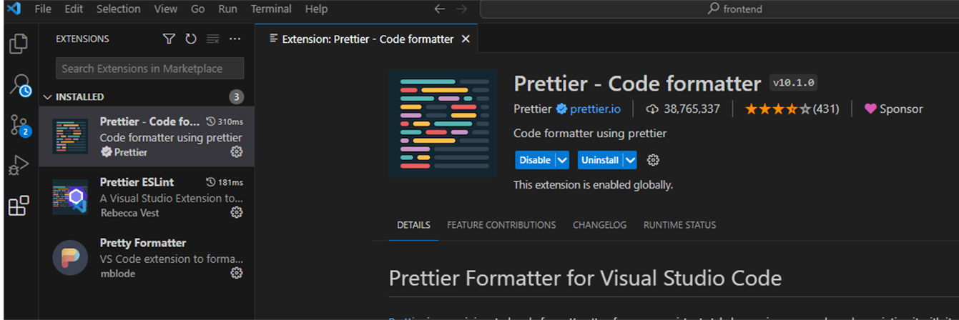
Task: Click the Uninstall button
Action: pos(600,160)
